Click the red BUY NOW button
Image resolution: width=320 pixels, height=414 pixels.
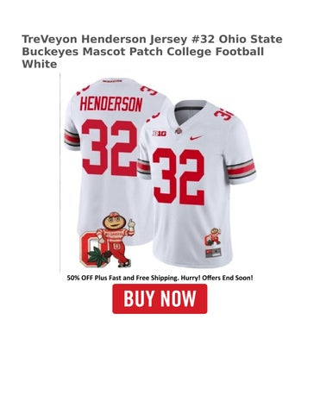pyautogui.click(x=160, y=298)
